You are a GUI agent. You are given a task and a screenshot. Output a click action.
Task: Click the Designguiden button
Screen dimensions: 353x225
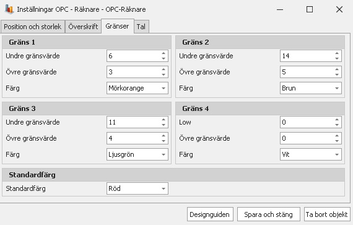[x=210, y=214]
